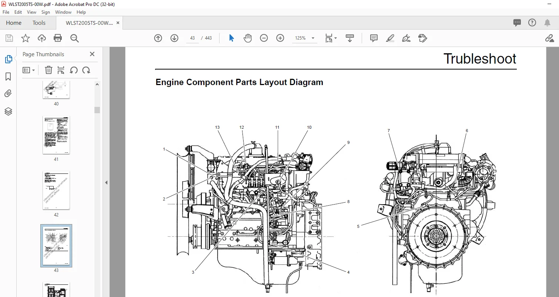The image size is (559, 297).
Task: Open the notifications bell icon
Action: 547,23
